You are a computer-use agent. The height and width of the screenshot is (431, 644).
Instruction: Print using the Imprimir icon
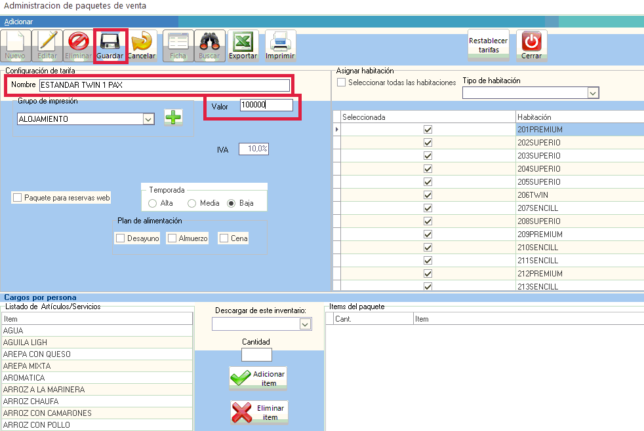coord(280,42)
